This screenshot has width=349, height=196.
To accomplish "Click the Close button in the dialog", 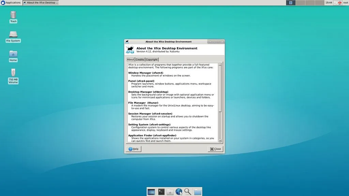I will [x=215, y=149].
